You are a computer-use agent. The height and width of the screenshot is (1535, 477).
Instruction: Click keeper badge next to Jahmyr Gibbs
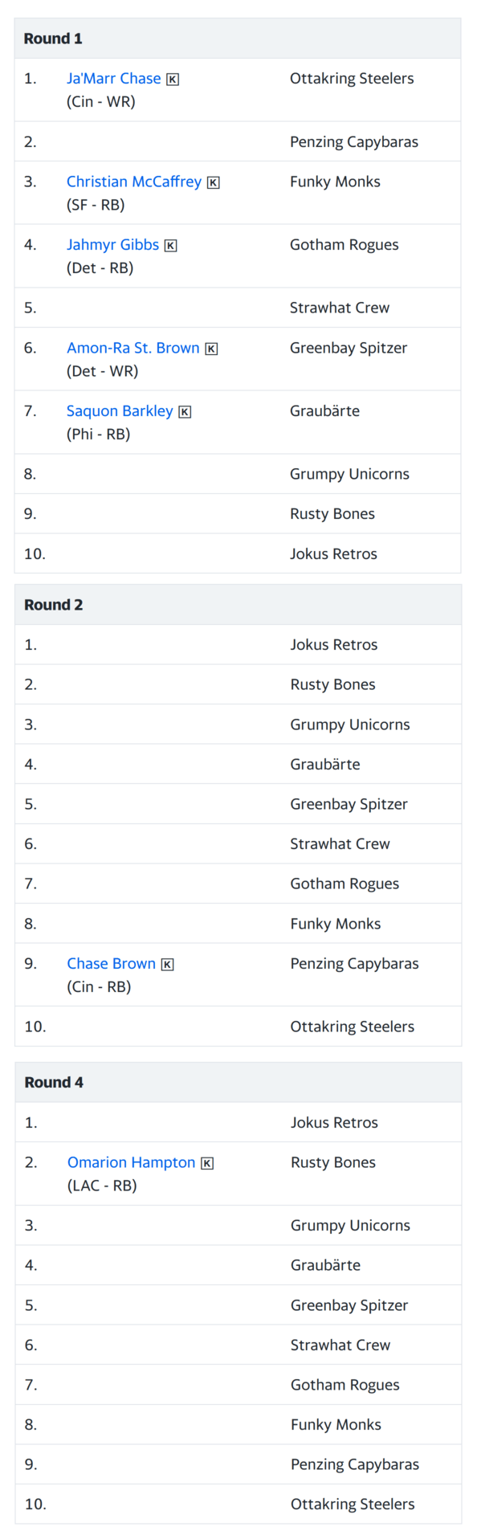tap(170, 245)
